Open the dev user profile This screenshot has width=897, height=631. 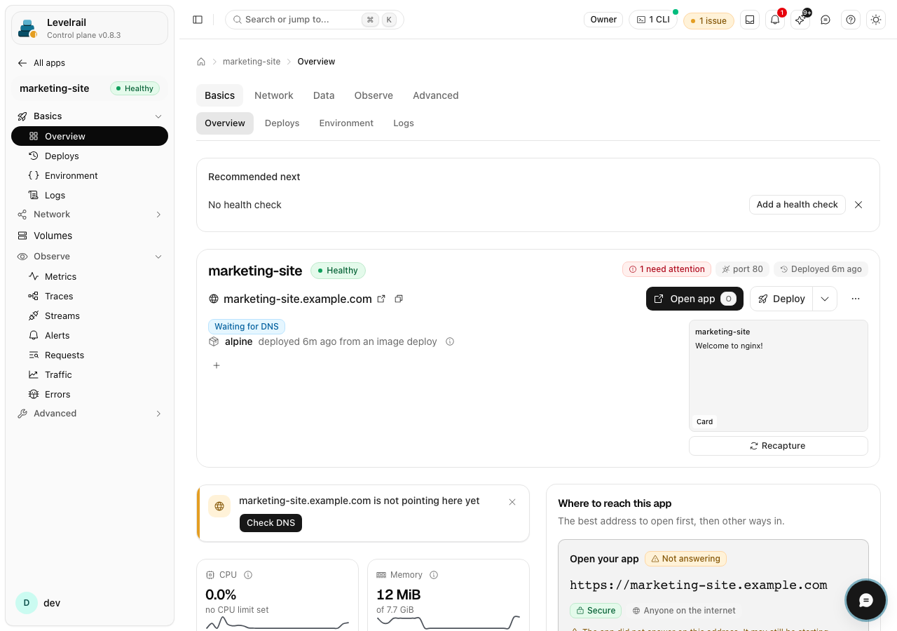click(x=90, y=603)
